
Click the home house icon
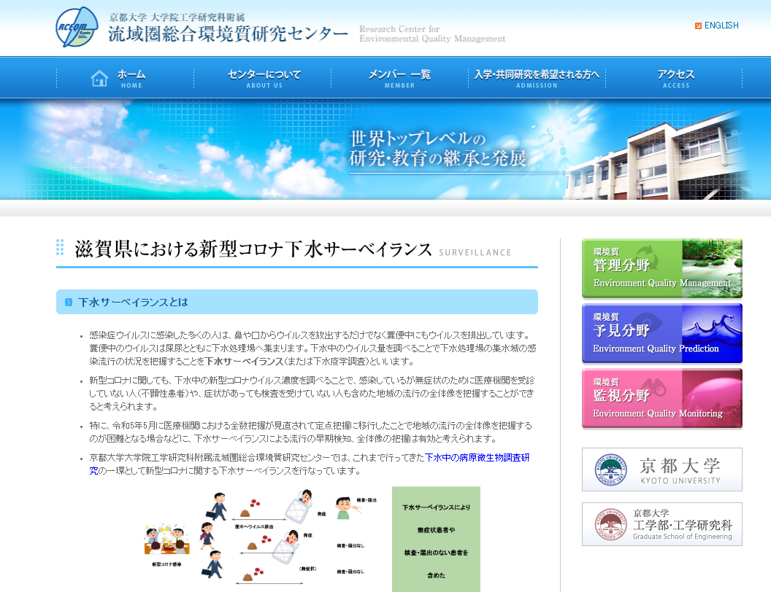point(99,78)
